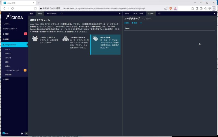Switch to the テンプレート tab in right pane
Image resolution: width=218 pixels, height=137 pixels.
(x=138, y=13)
